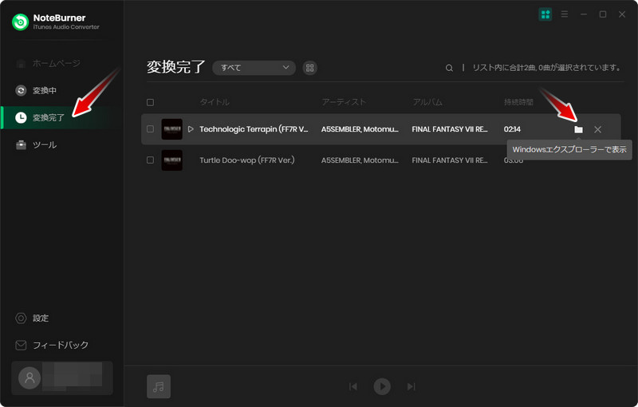Click the 持続時間 column header

(518, 102)
